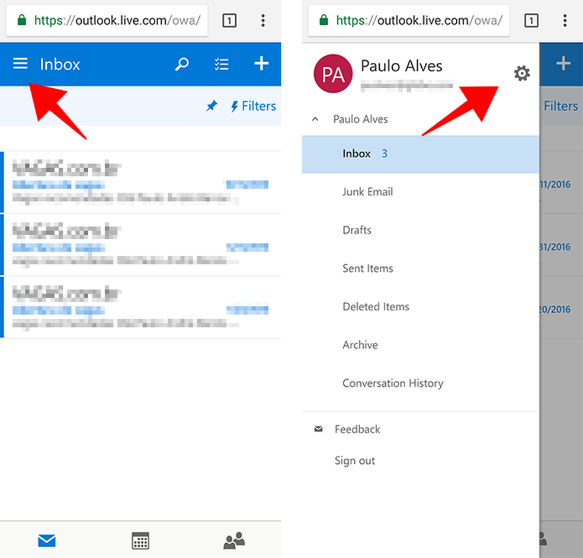Open the tab switcher in the left browser
Screen dimensions: 583x558
pos(229,21)
